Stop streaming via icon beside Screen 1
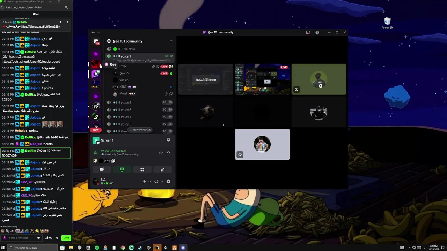 [168, 140]
